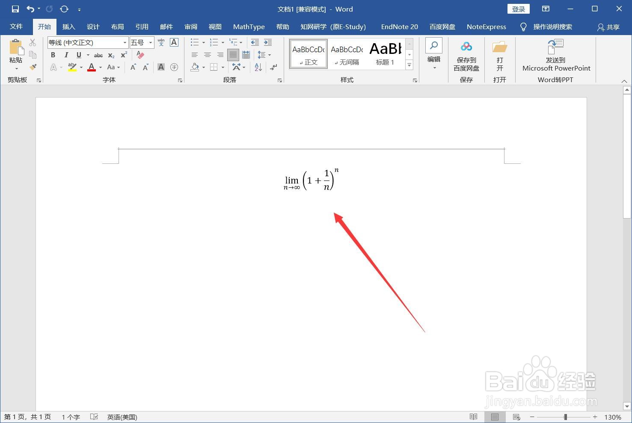This screenshot has width=632, height=423.
Task: Switch to the 布局 (Layout) tab
Action: [117, 27]
